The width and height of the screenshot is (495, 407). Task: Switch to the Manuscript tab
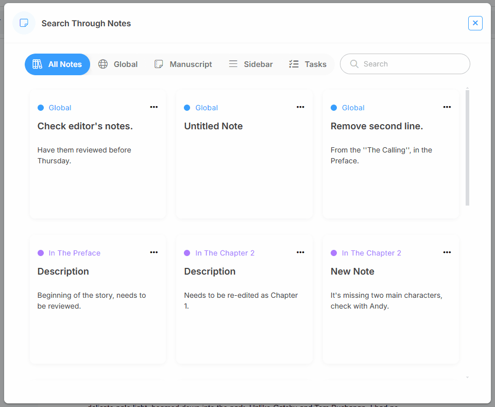click(190, 64)
